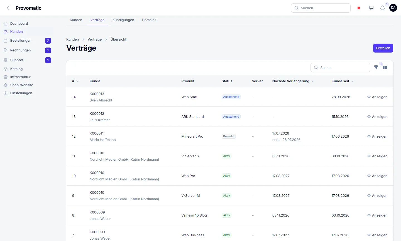Switch to the Kunden tab
Screen dimensions: 401x241
[x=76, y=20]
